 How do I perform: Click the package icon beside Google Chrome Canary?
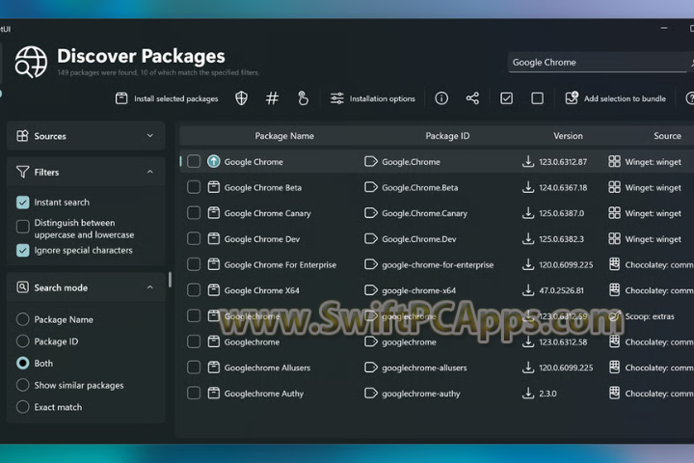(214, 212)
